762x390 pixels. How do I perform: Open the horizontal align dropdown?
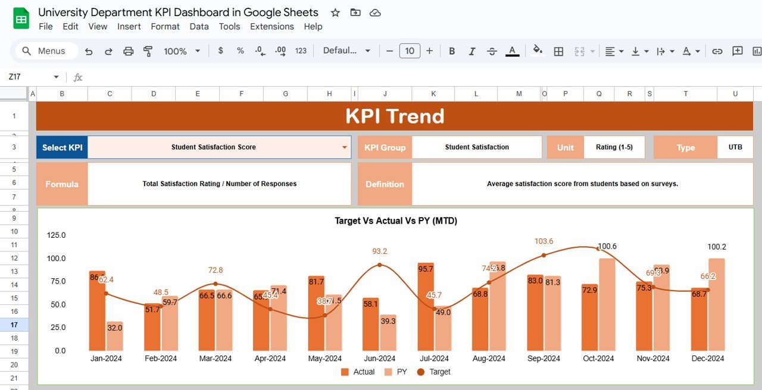[613, 51]
